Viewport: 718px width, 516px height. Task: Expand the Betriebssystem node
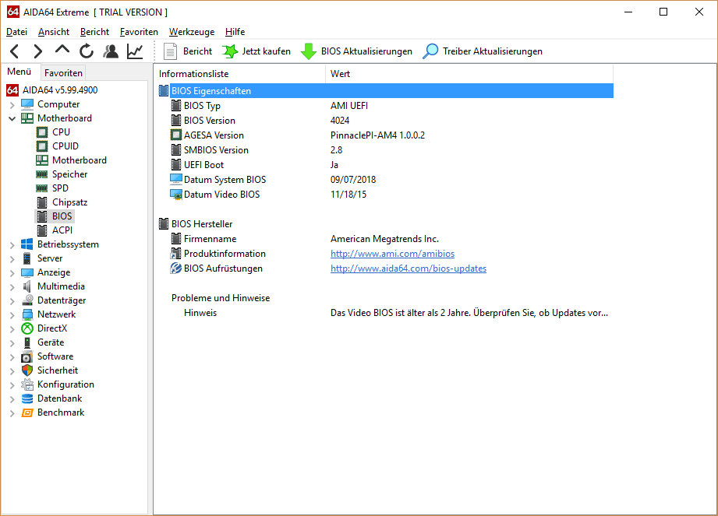pyautogui.click(x=12, y=245)
